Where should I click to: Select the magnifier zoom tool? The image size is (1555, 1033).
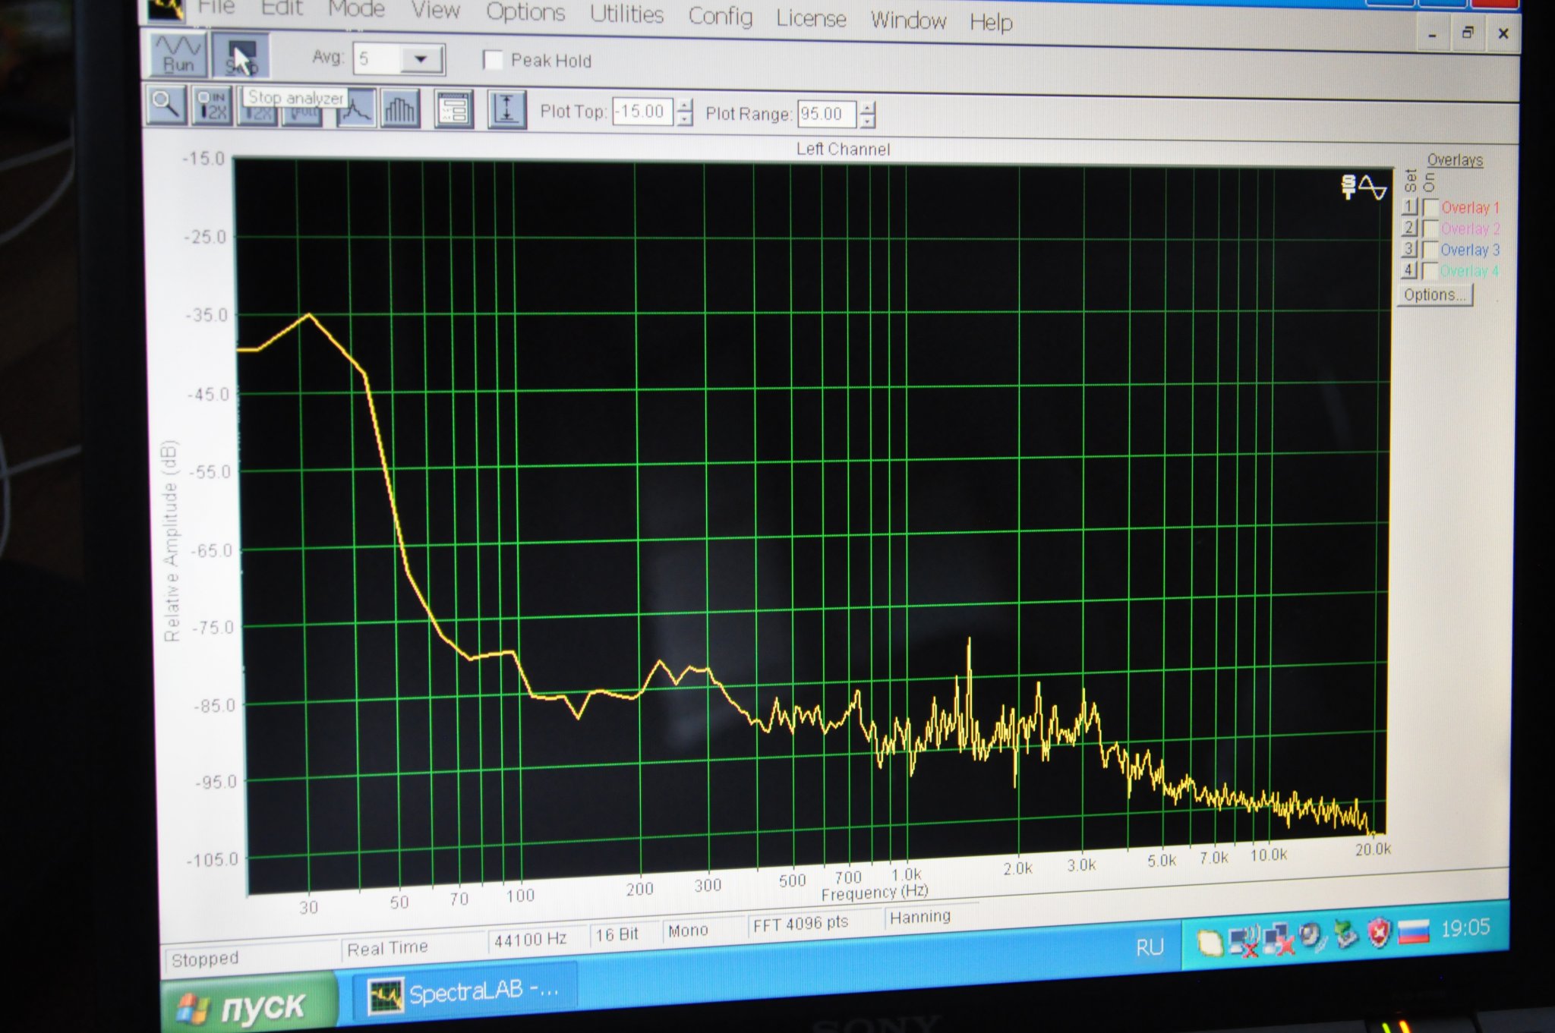(x=166, y=104)
